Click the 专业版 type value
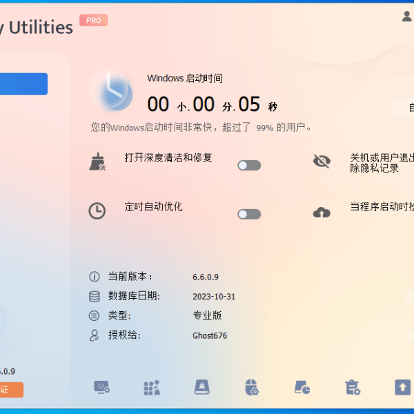 pos(207,315)
